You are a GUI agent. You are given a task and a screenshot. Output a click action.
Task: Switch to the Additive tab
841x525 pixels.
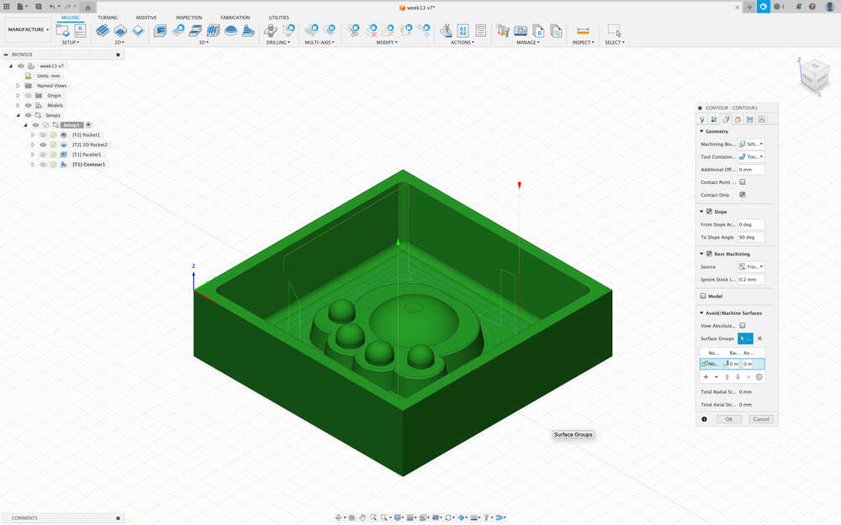(145, 18)
